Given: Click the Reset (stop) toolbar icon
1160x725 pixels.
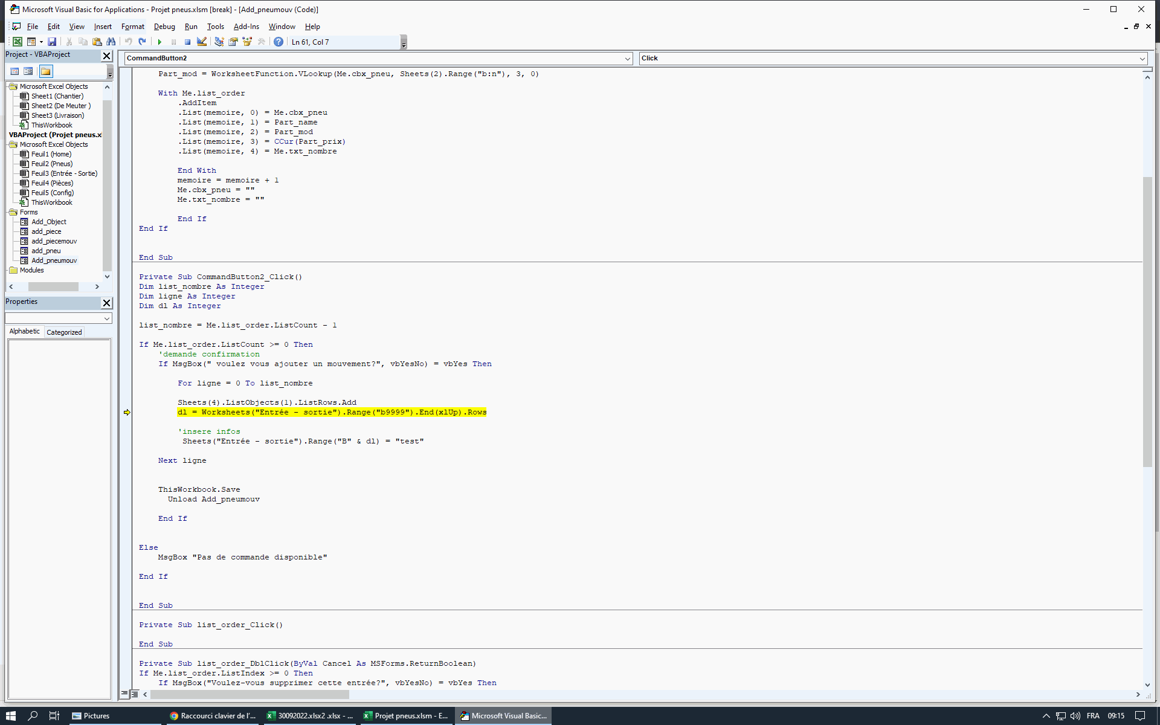Looking at the screenshot, I should 187,42.
